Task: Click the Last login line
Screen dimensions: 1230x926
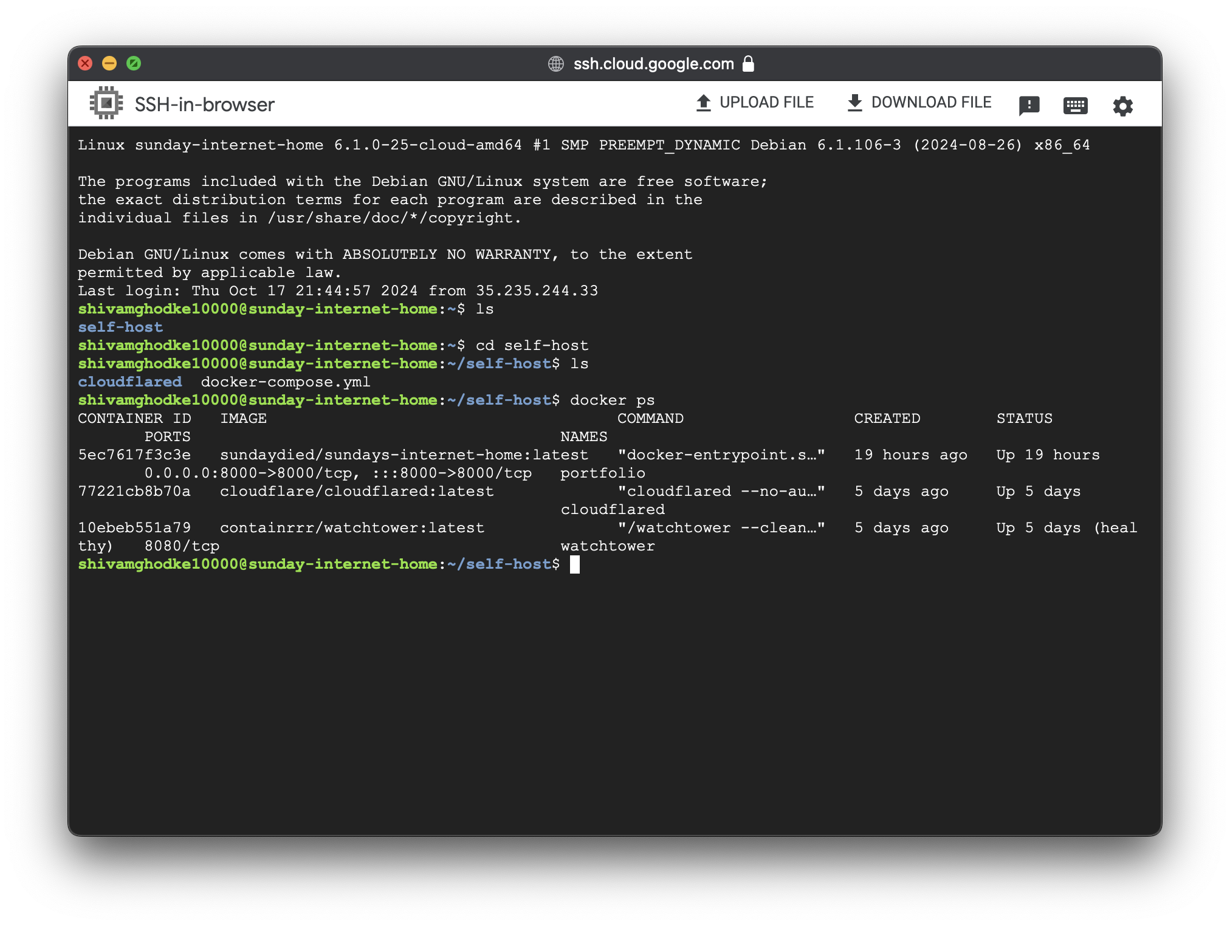Action: coord(338,291)
